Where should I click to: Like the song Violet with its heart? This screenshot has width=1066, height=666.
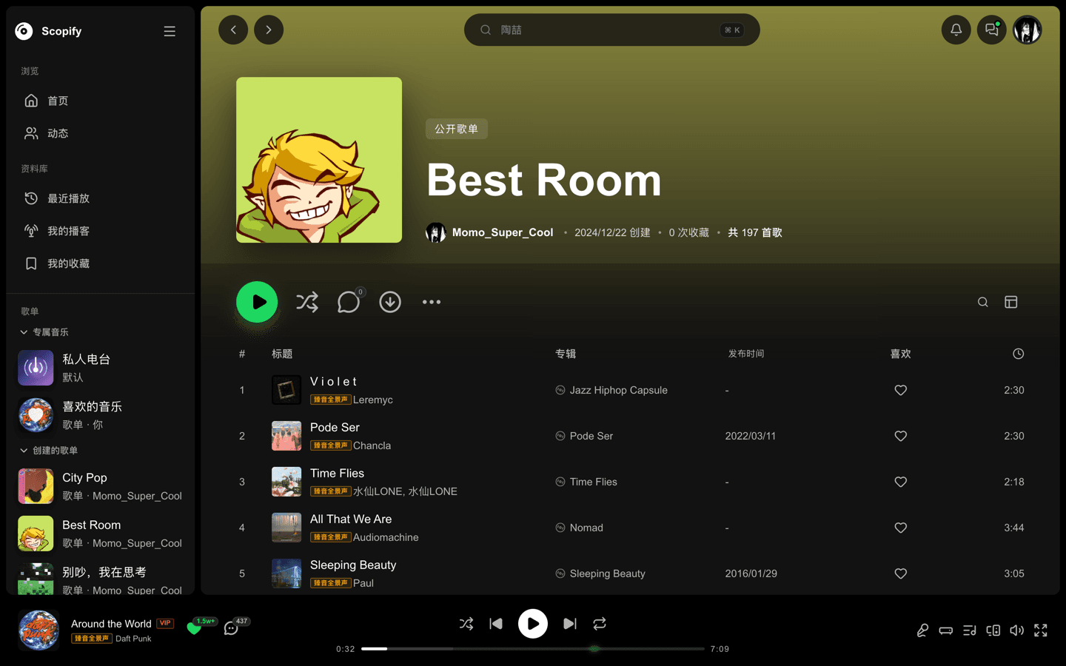point(901,390)
